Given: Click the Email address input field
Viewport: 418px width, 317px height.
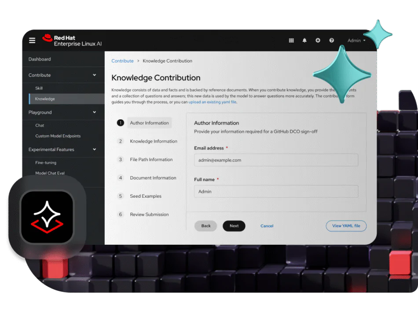Looking at the screenshot, I should [276, 160].
